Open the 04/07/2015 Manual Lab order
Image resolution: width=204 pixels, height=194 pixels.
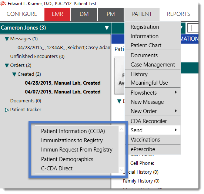[63, 92]
